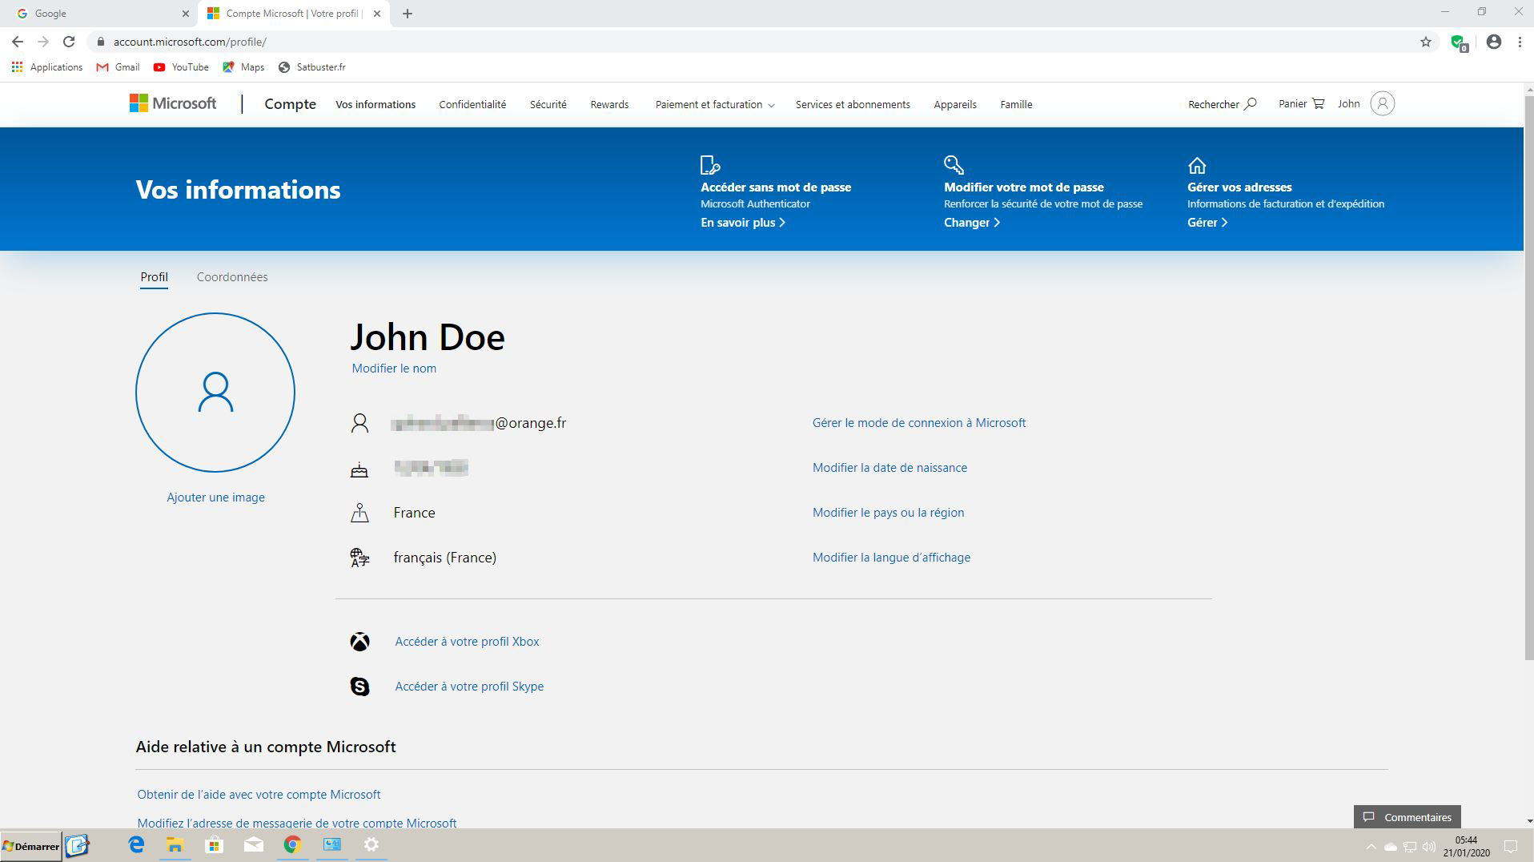Open Microsoft Store from taskbar
This screenshot has height=862, width=1534.
pyautogui.click(x=214, y=845)
